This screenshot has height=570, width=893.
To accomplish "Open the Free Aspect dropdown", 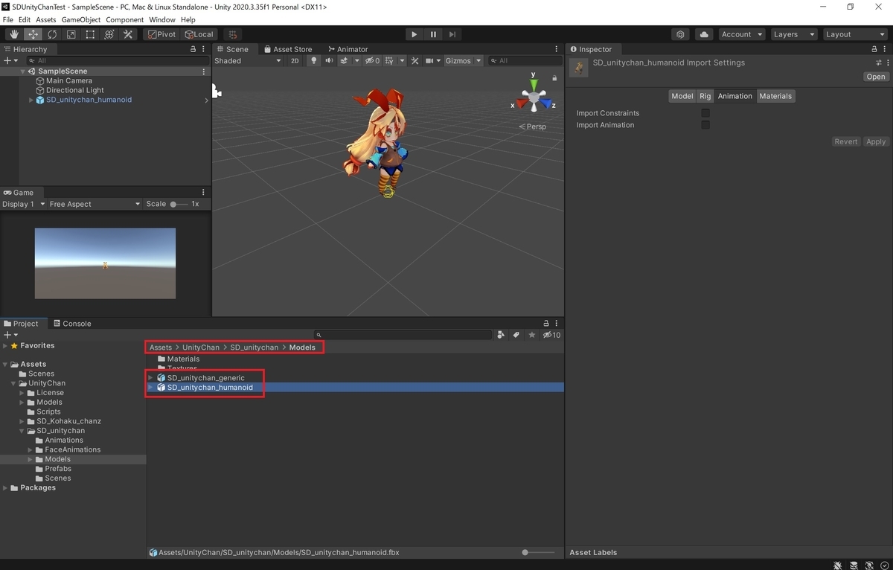I will (x=95, y=204).
